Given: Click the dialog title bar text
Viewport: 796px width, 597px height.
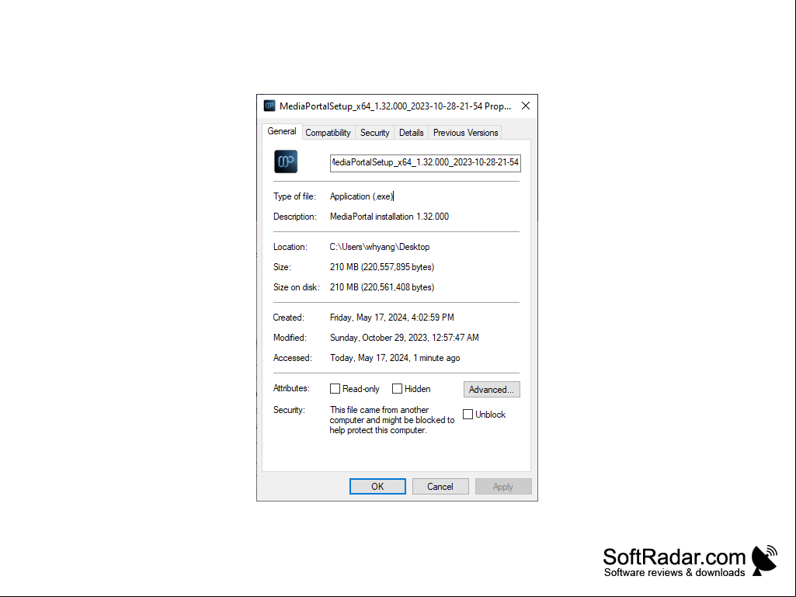Looking at the screenshot, I should coord(395,106).
